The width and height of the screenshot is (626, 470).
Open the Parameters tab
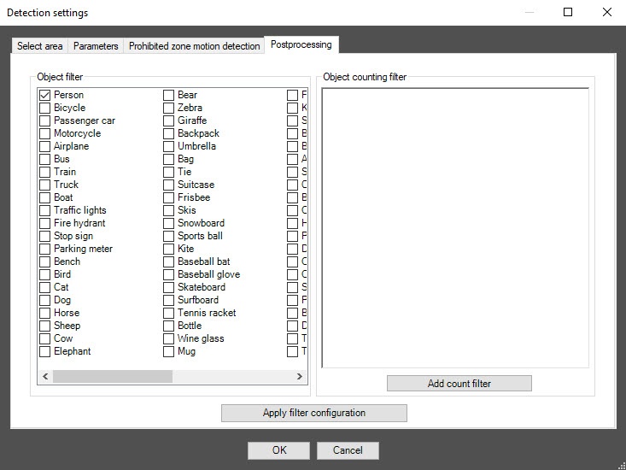pyautogui.click(x=96, y=46)
